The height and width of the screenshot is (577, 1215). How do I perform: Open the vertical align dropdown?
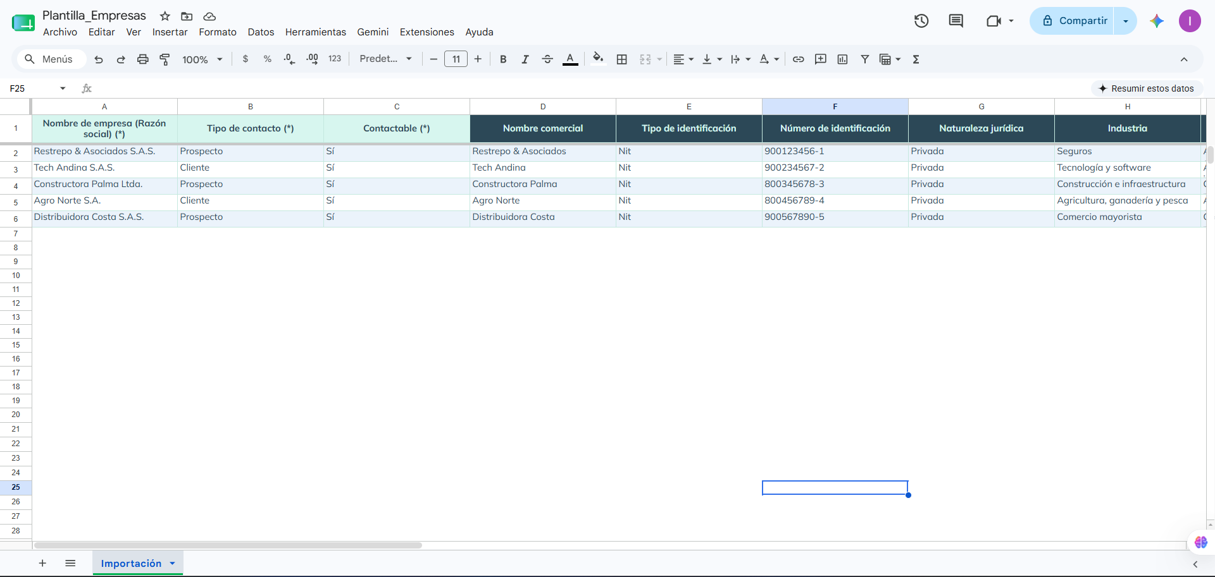(712, 59)
